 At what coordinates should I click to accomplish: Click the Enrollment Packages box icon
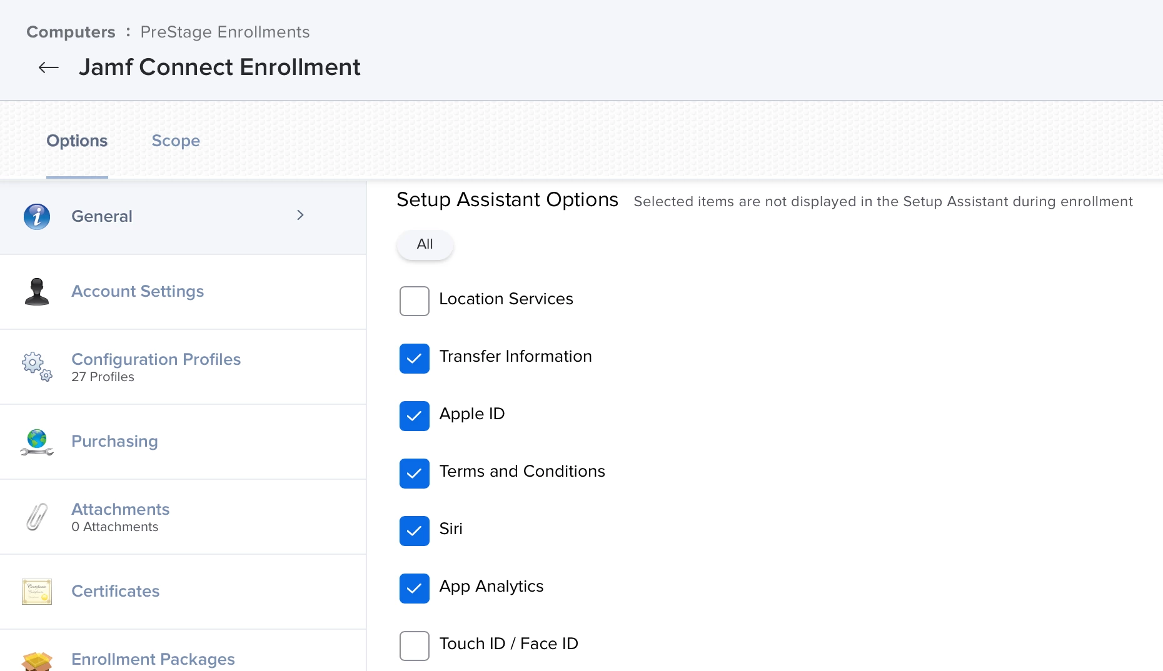37,661
